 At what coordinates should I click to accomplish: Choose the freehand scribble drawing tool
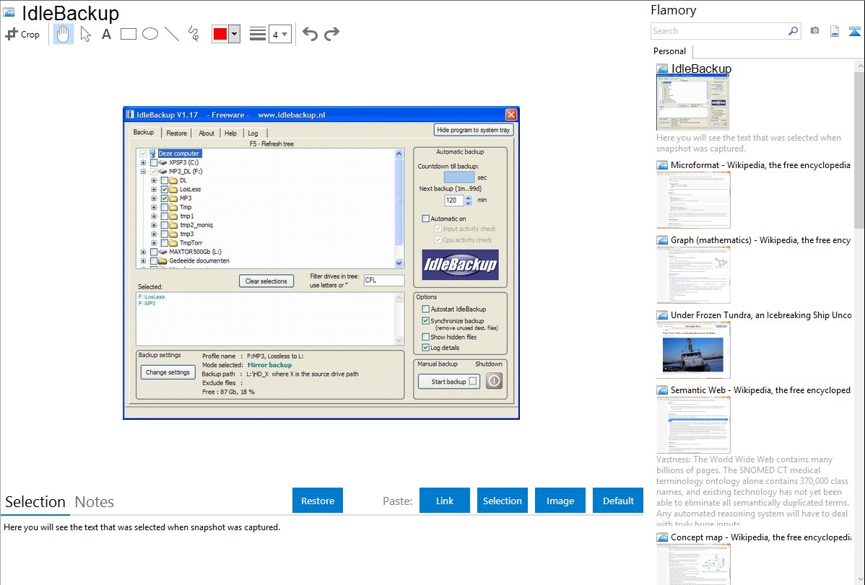193,34
